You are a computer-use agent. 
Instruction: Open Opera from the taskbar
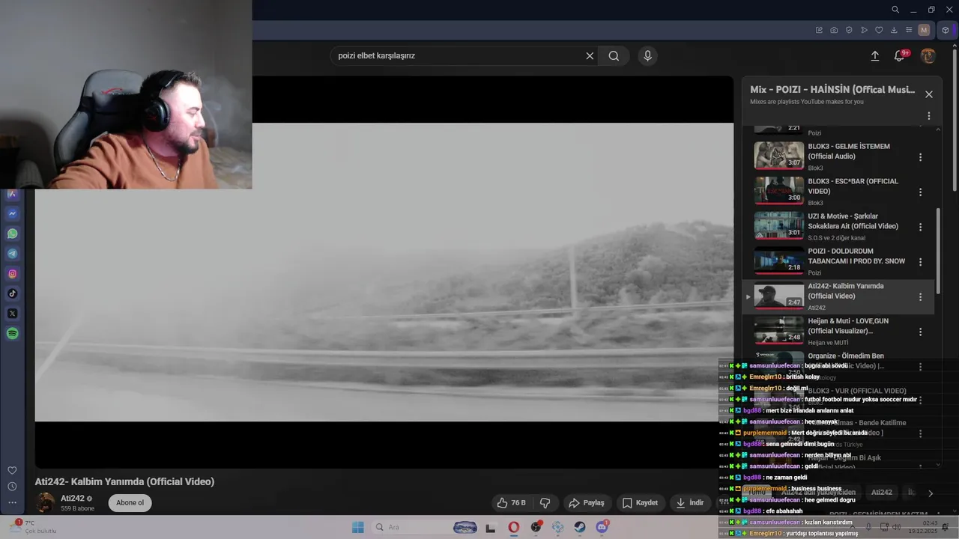[x=513, y=527]
